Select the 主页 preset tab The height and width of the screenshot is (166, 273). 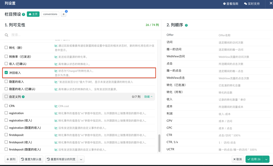[33, 14]
